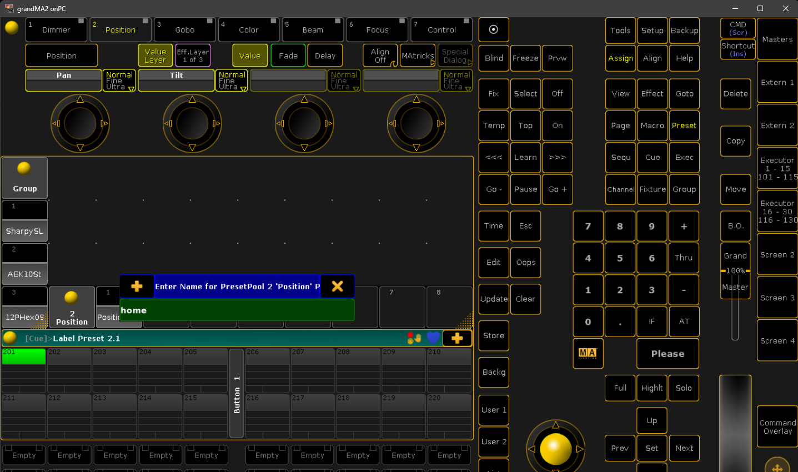The image size is (798, 472).
Task: Toggle Blind mode
Action: click(x=494, y=58)
